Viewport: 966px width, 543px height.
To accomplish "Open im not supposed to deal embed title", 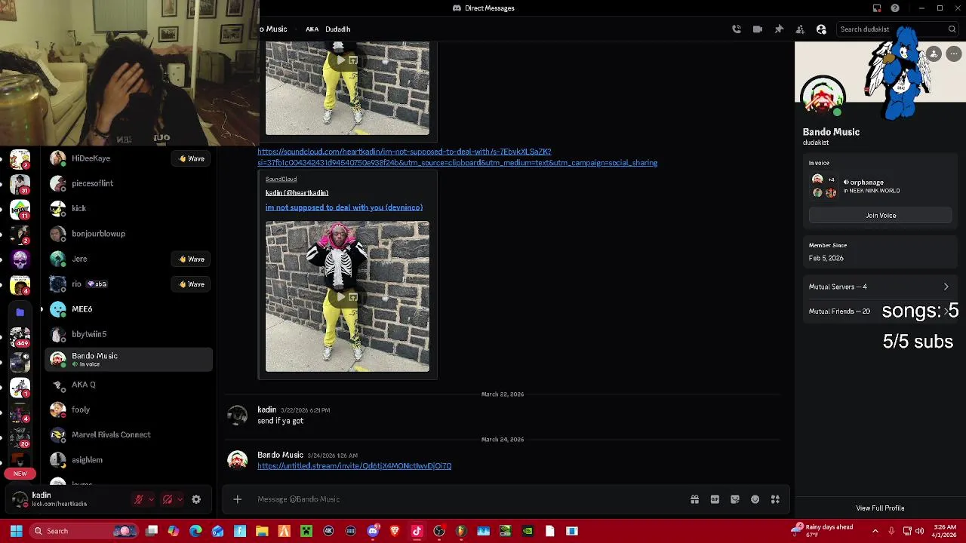I will 343,207.
